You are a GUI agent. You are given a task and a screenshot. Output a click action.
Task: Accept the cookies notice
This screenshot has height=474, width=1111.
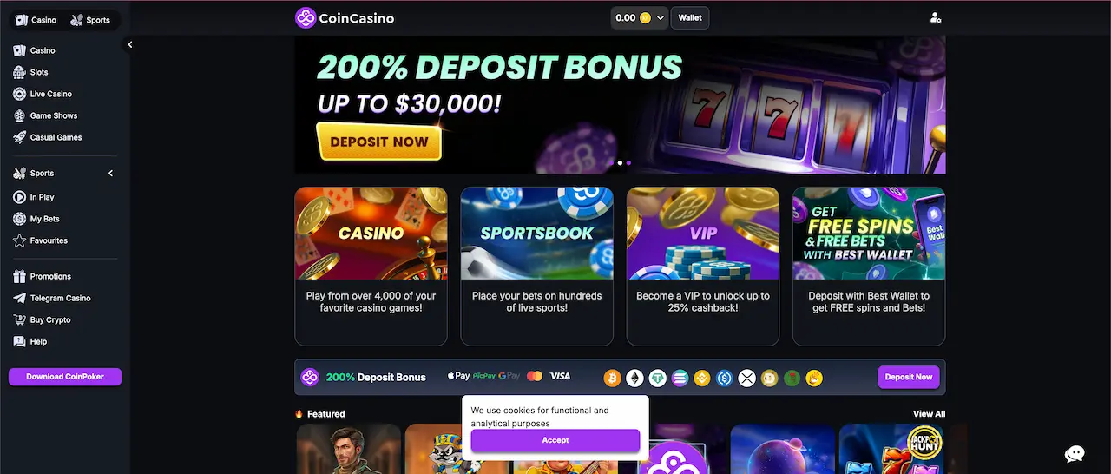pos(555,440)
